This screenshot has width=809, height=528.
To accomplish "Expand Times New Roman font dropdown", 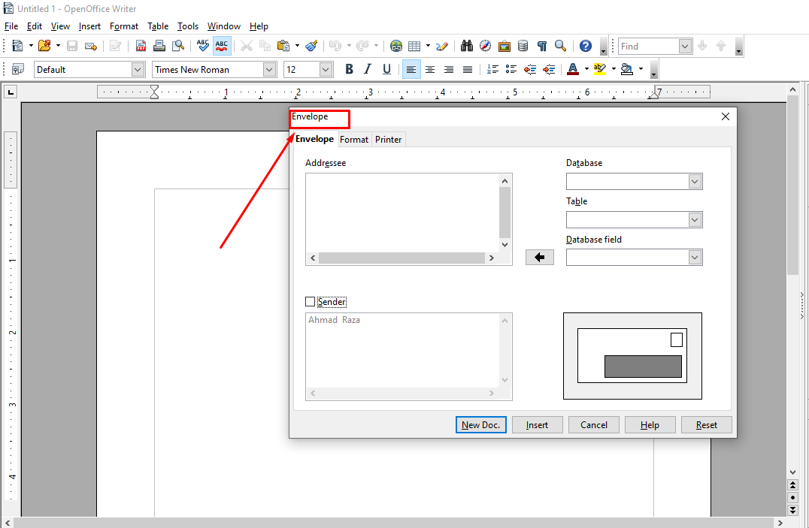I will tap(269, 69).
